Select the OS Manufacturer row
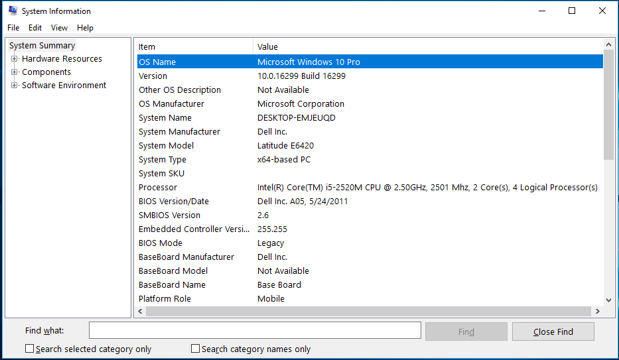This screenshot has width=619, height=360. click(370, 103)
